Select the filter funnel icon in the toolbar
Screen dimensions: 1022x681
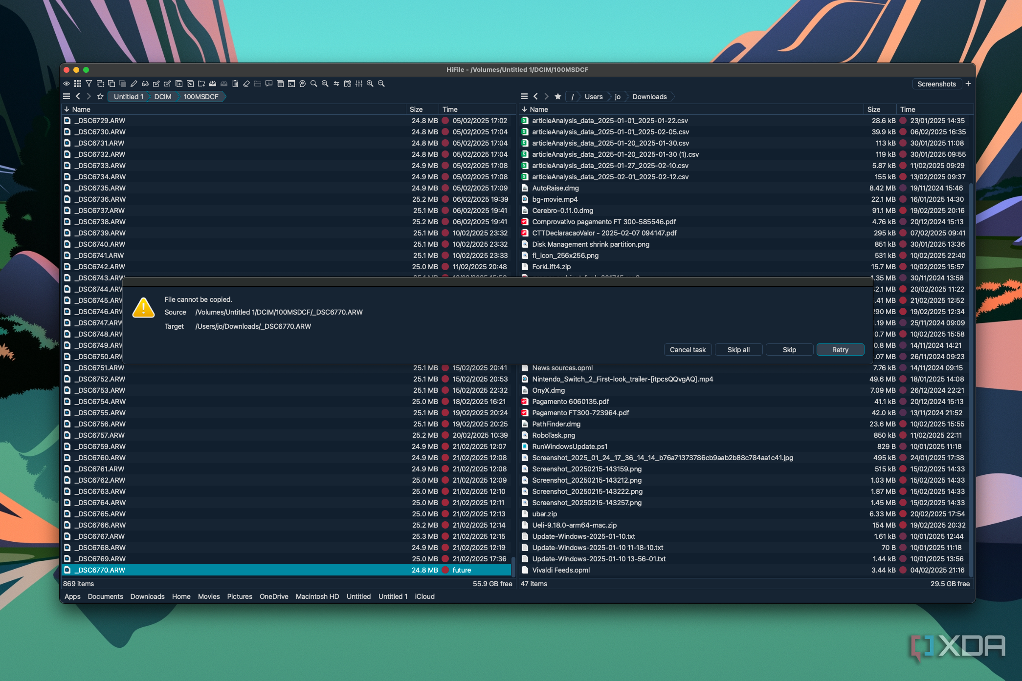(89, 84)
